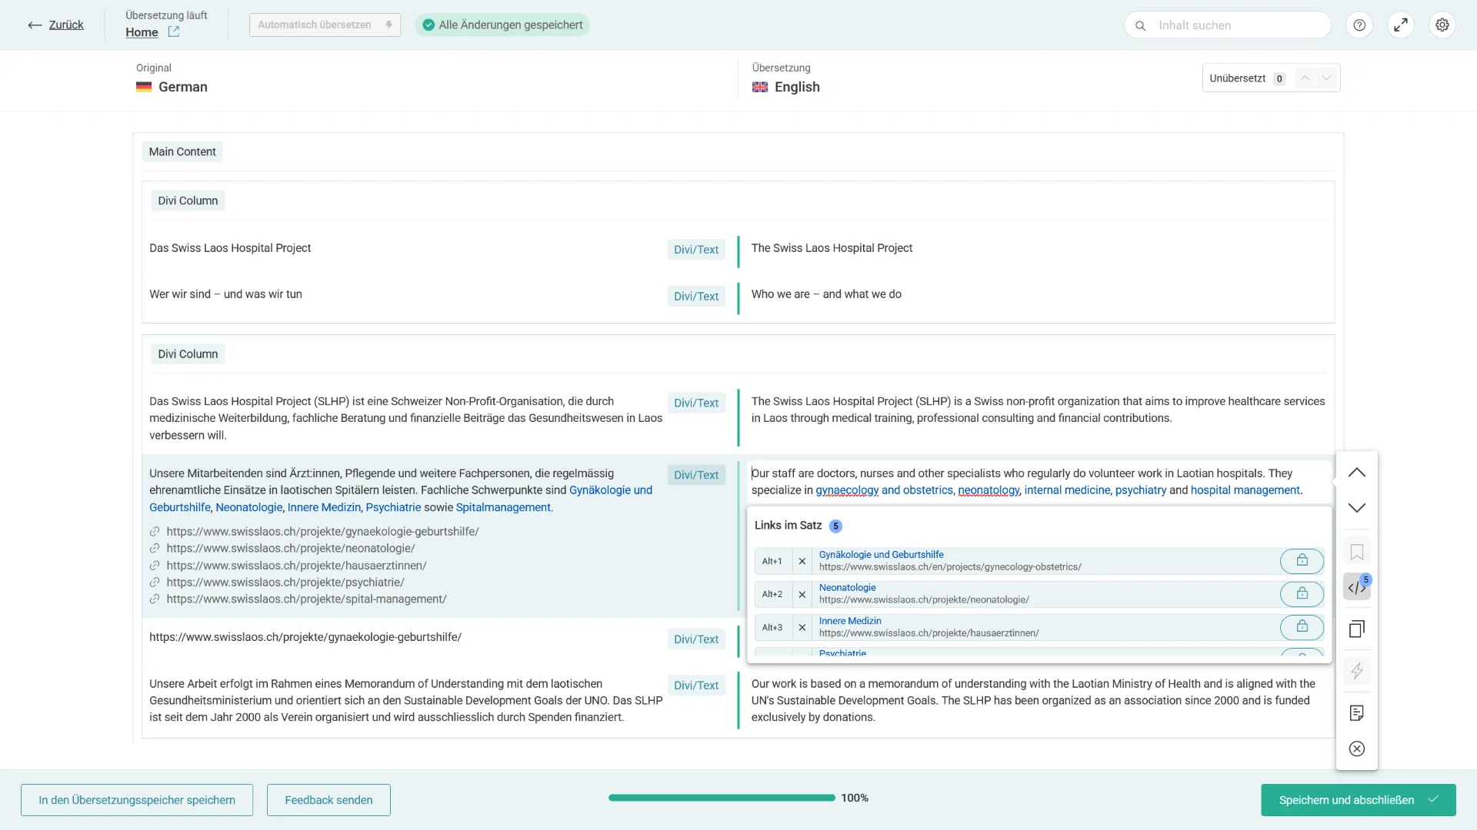Click 'Neonatologie' link in German source text

point(249,507)
